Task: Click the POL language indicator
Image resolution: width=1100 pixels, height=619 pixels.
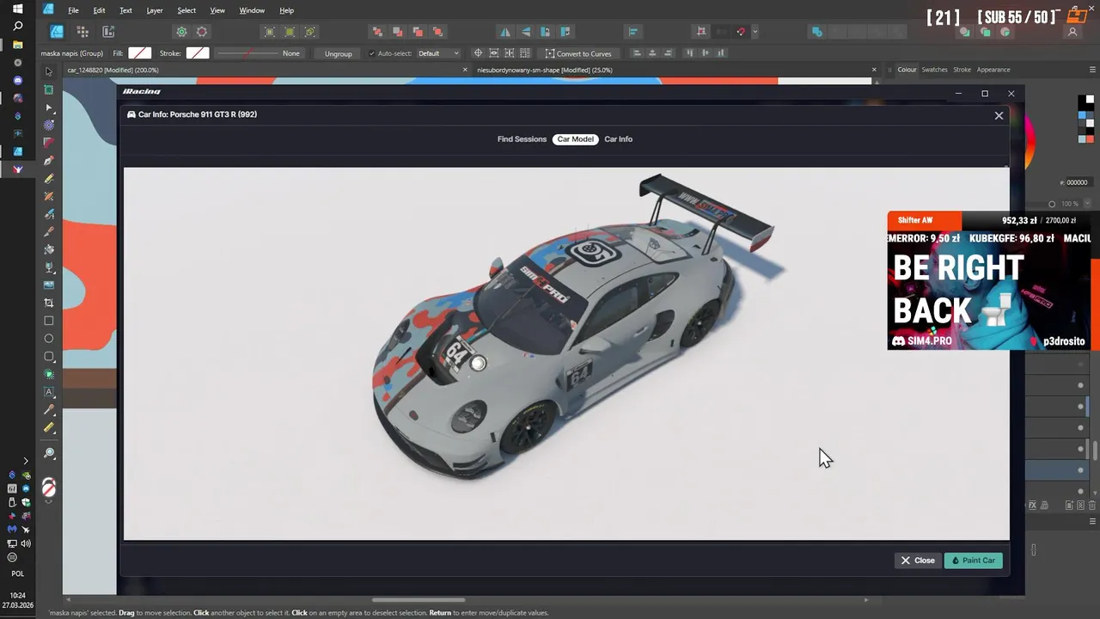Action: 17,573
